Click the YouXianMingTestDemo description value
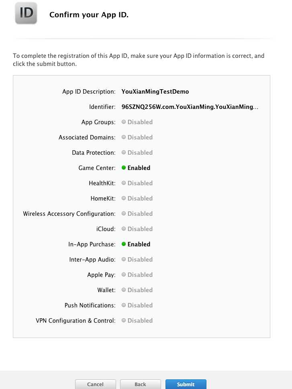 155,92
